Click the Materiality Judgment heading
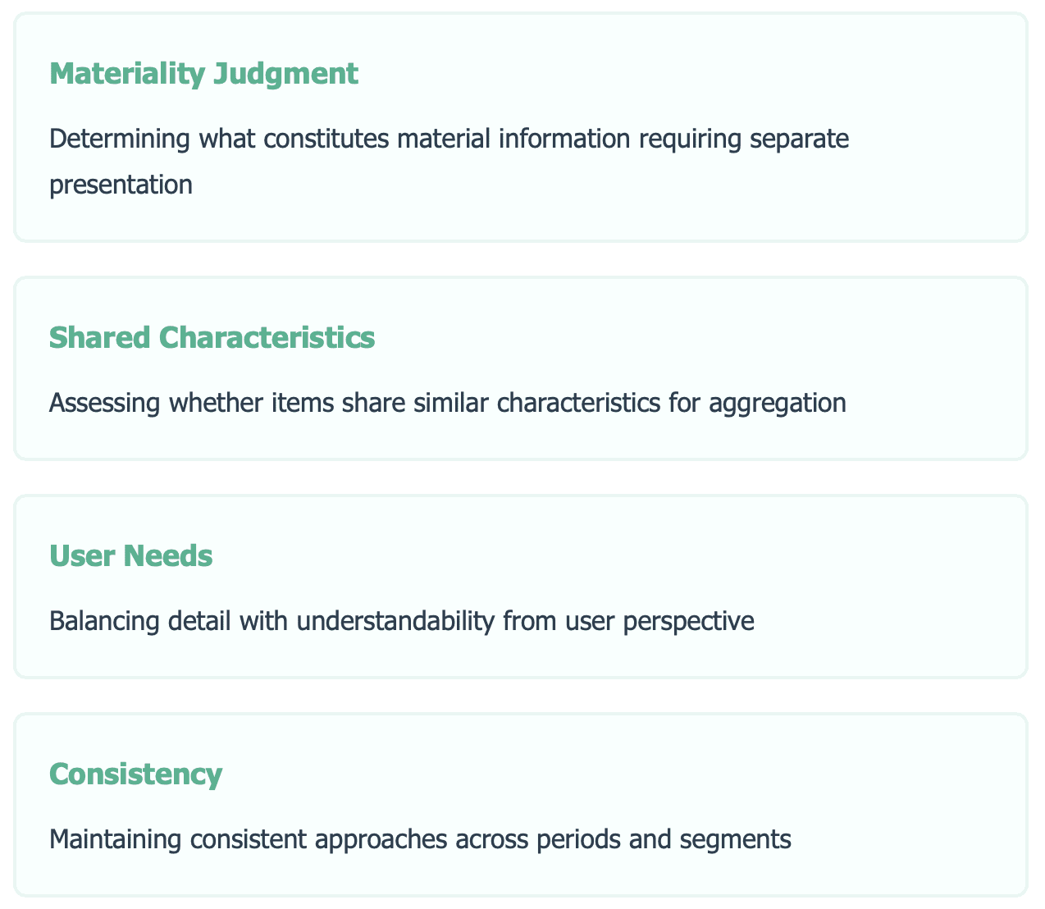Image resolution: width=1045 pixels, height=909 pixels. (x=204, y=74)
